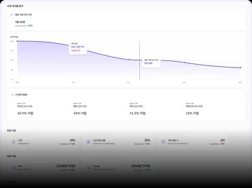The image size is (252, 188).
Task: Click the icon on the second growth metric card
Action: coord(89,168)
